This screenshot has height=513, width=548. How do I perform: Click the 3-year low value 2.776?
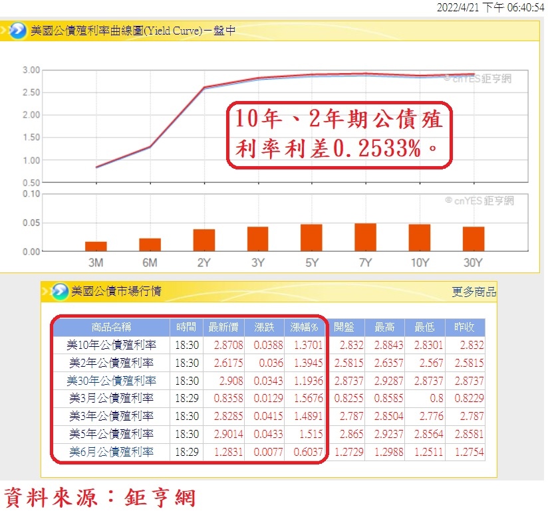(x=431, y=416)
